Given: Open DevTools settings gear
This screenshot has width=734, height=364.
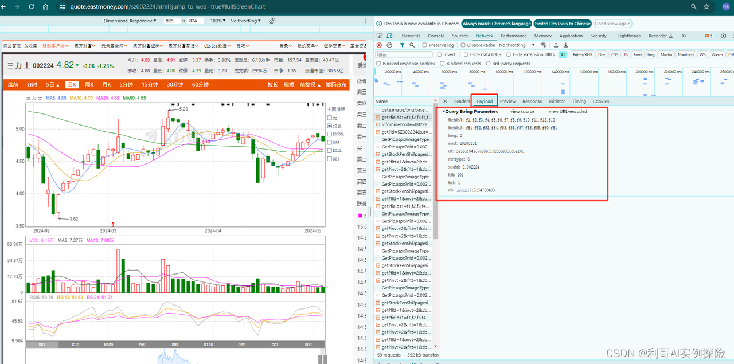Looking at the screenshot, I should (x=724, y=36).
